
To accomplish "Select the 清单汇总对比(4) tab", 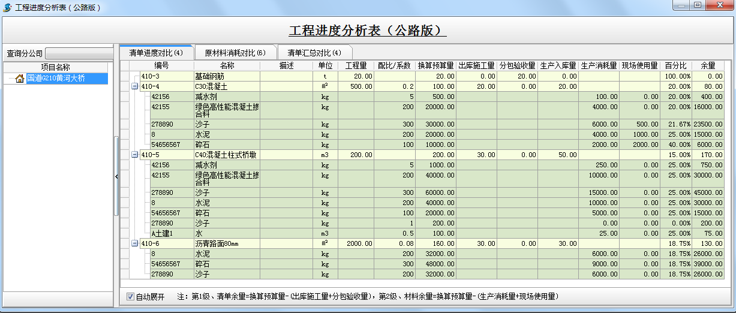I will pyautogui.click(x=314, y=53).
